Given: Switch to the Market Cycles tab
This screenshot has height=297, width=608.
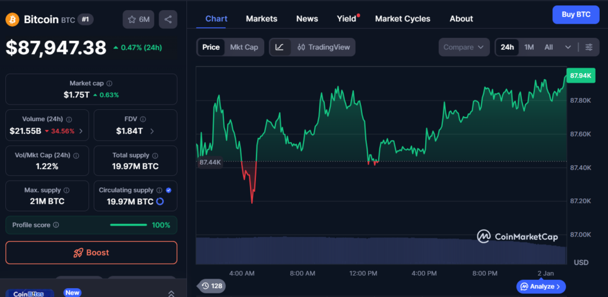Looking at the screenshot, I should click(403, 18).
